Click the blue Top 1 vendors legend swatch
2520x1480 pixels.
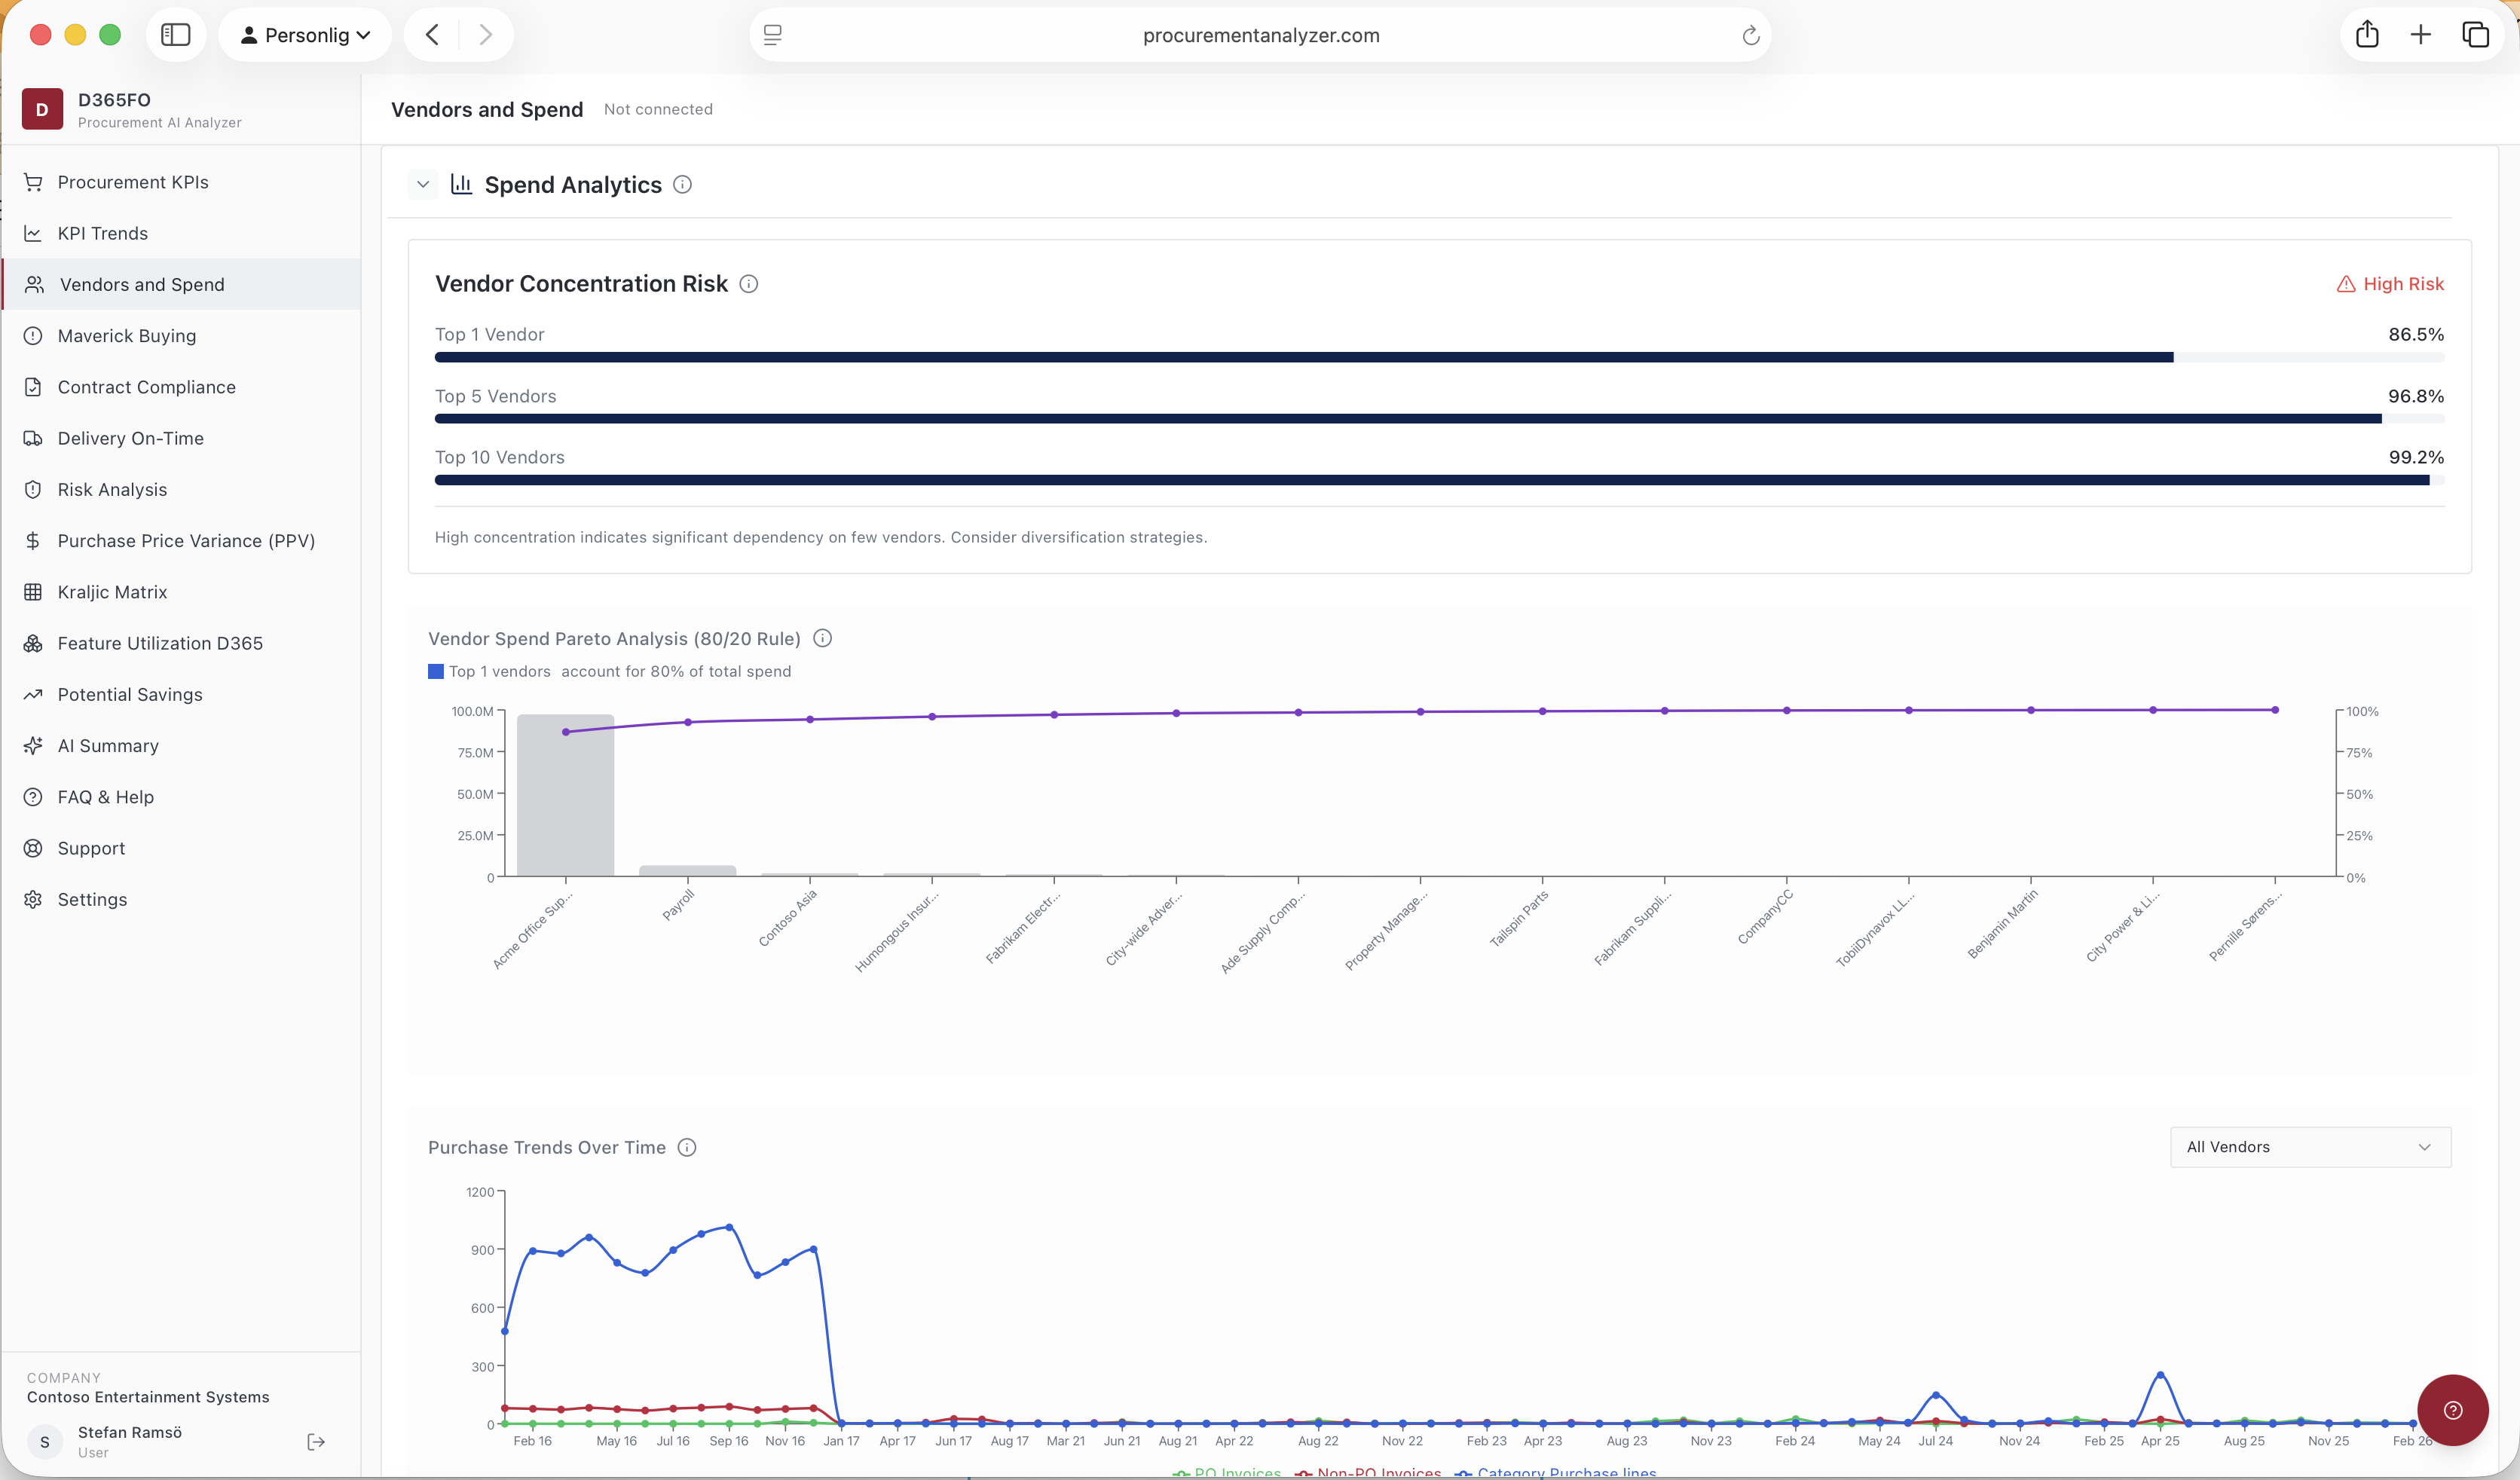(436, 672)
